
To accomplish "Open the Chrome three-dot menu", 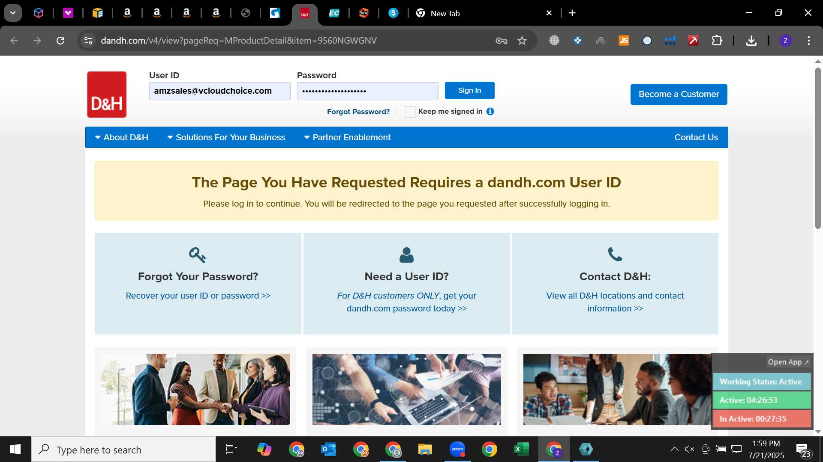I will pyautogui.click(x=809, y=41).
